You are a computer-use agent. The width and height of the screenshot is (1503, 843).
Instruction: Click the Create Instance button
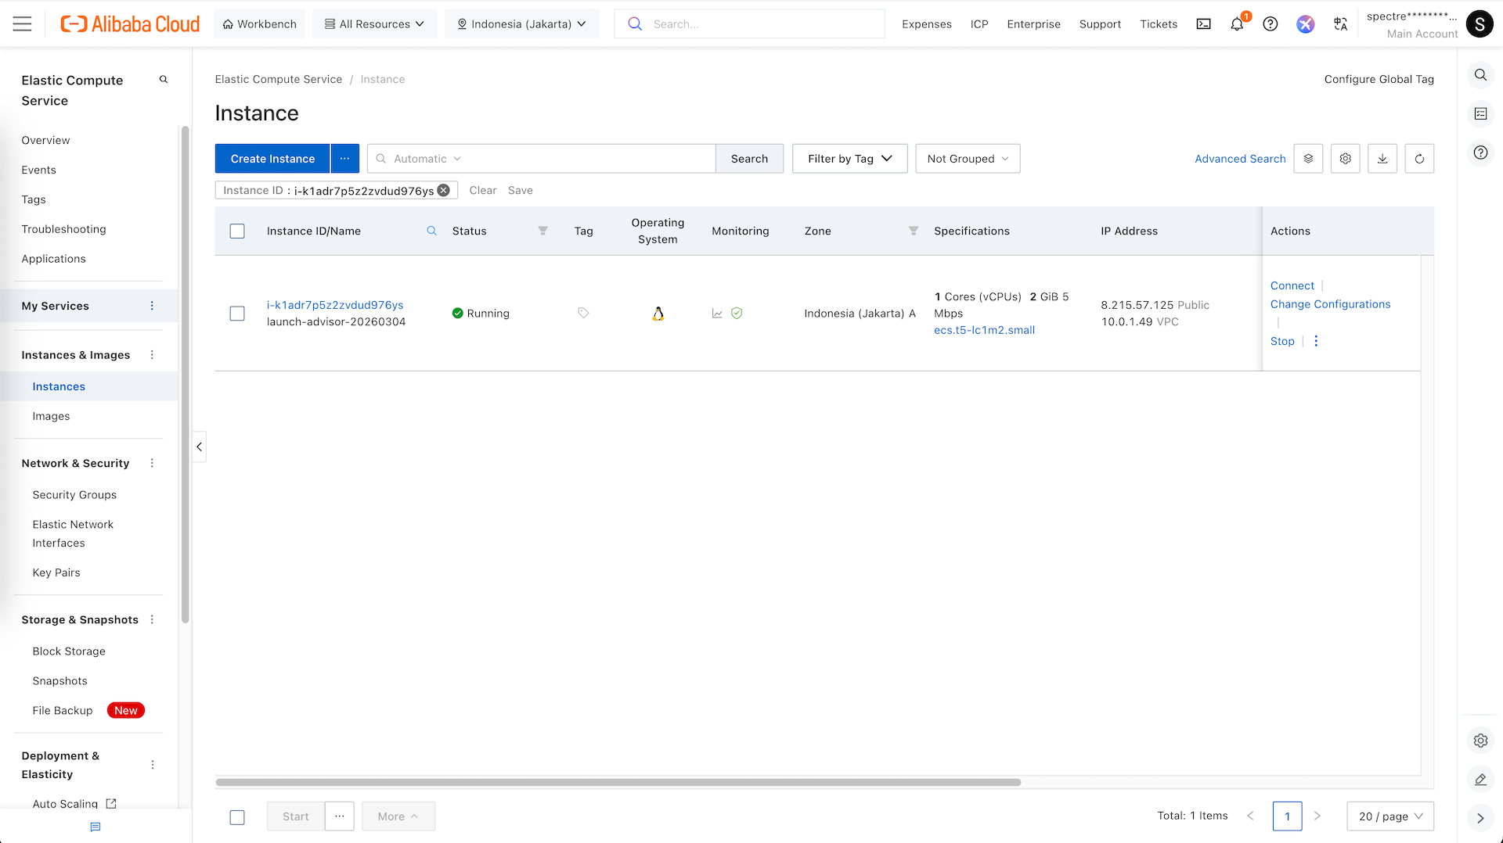272,159
